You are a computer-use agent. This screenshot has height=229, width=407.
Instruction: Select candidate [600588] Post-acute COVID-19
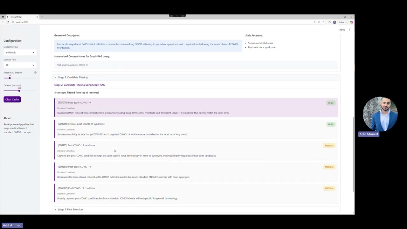pyautogui.click(x=196, y=172)
